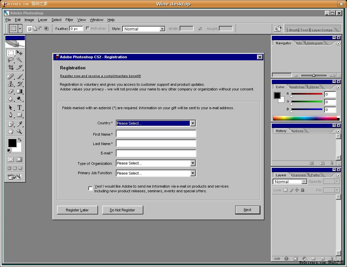Open the Image menu
Viewport: 347px width, 267px height.
pos(29,20)
